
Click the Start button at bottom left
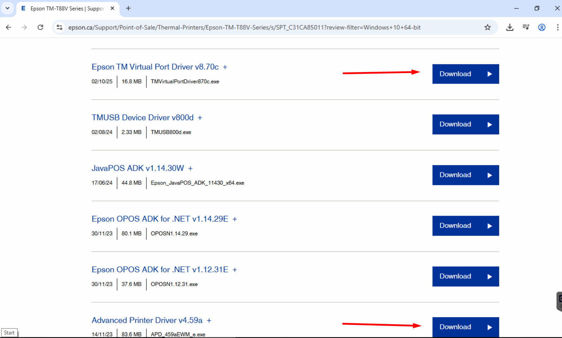click(9, 333)
